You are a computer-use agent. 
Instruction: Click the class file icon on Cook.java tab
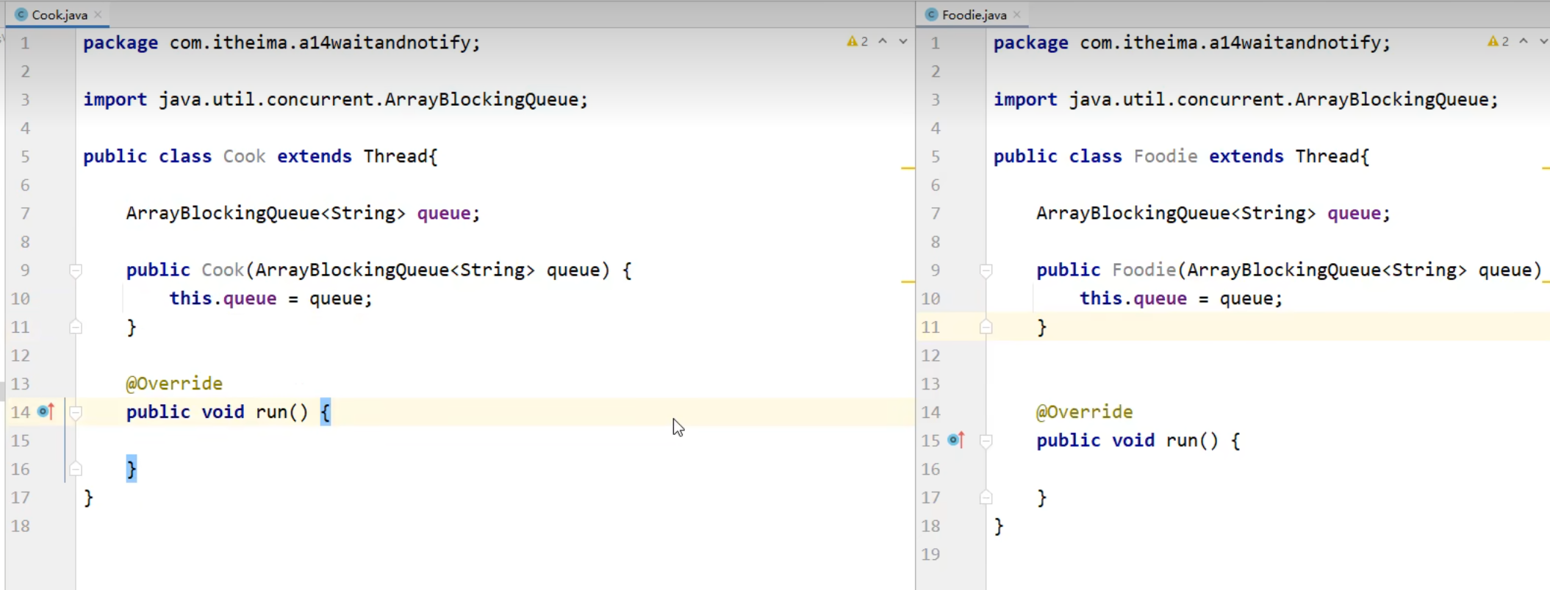click(21, 15)
